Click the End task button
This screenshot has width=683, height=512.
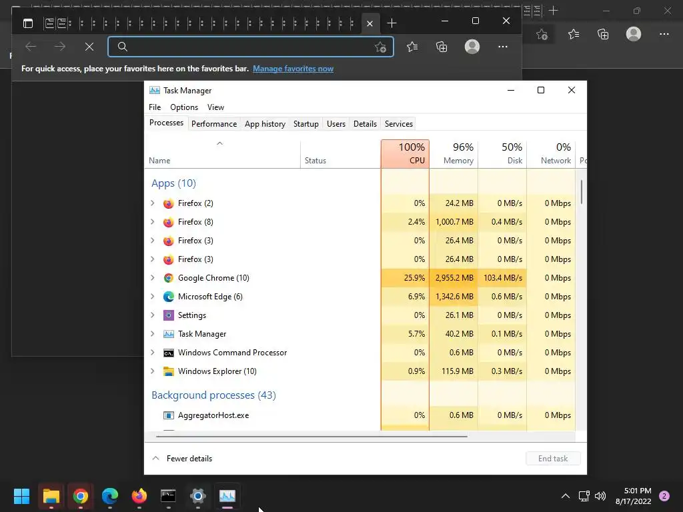pyautogui.click(x=553, y=459)
